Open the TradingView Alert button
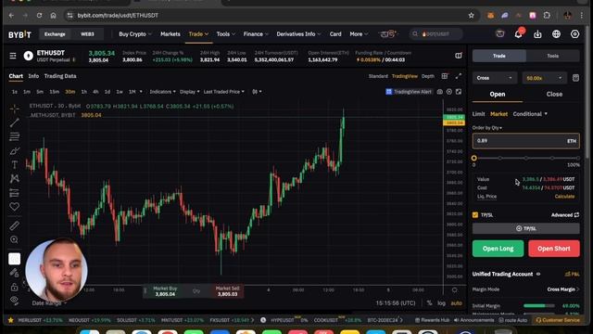This screenshot has height=334, width=593. (409, 92)
